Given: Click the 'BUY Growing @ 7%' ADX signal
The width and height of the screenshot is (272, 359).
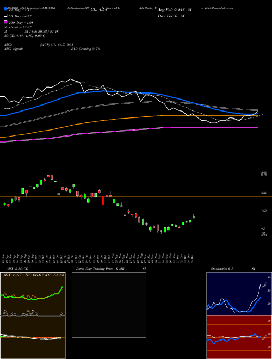Looking at the screenshot, I should pyautogui.click(x=85, y=49).
